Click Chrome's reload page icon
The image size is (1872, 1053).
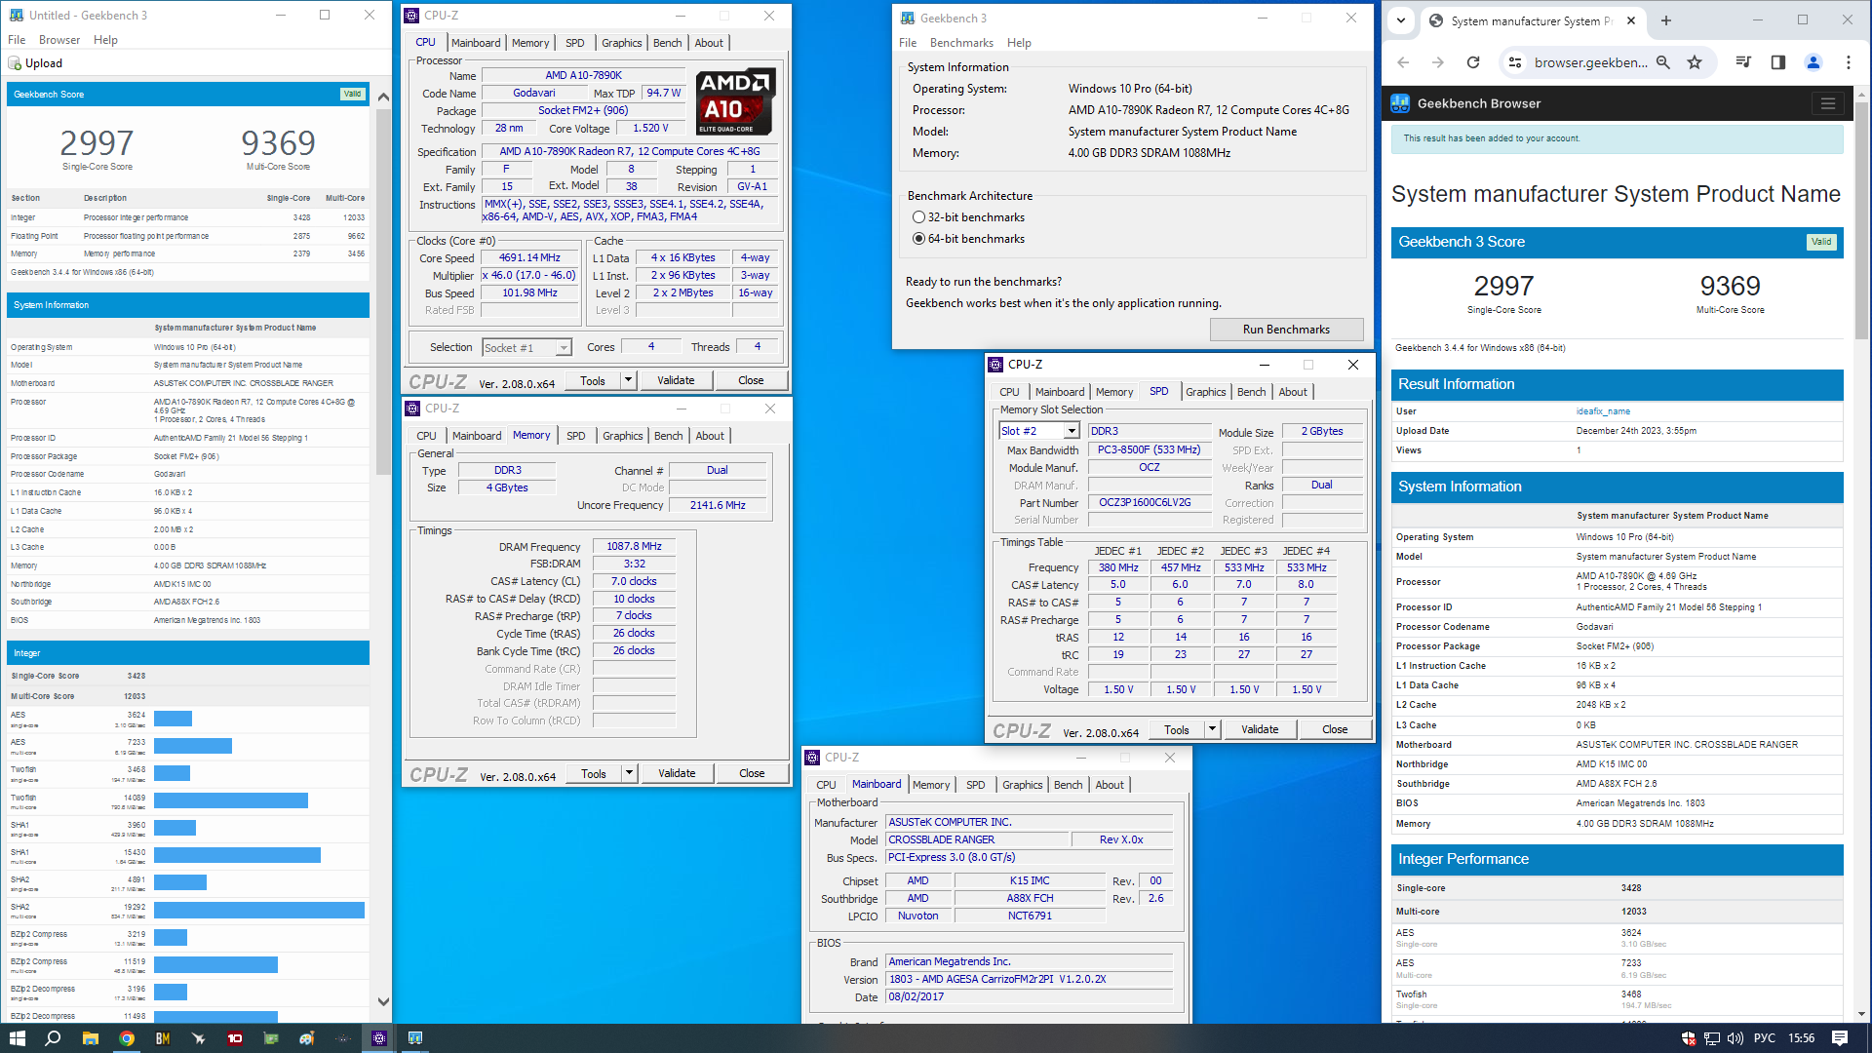click(x=1473, y=62)
